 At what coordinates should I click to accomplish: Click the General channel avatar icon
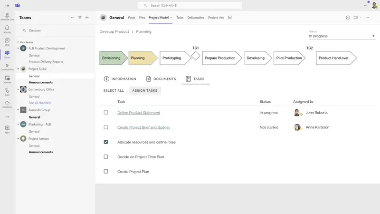103,18
